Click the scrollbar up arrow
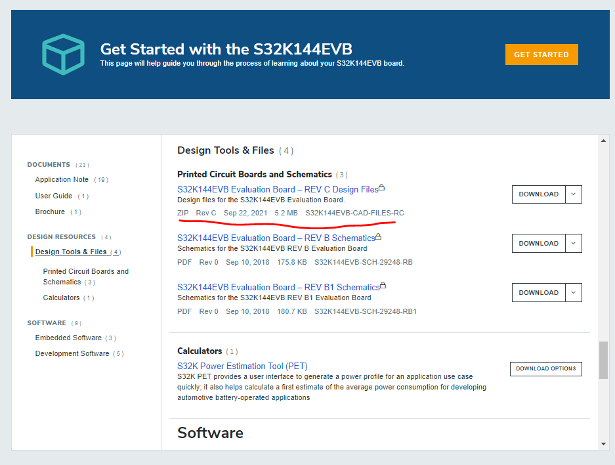The image size is (615, 465). click(604, 141)
